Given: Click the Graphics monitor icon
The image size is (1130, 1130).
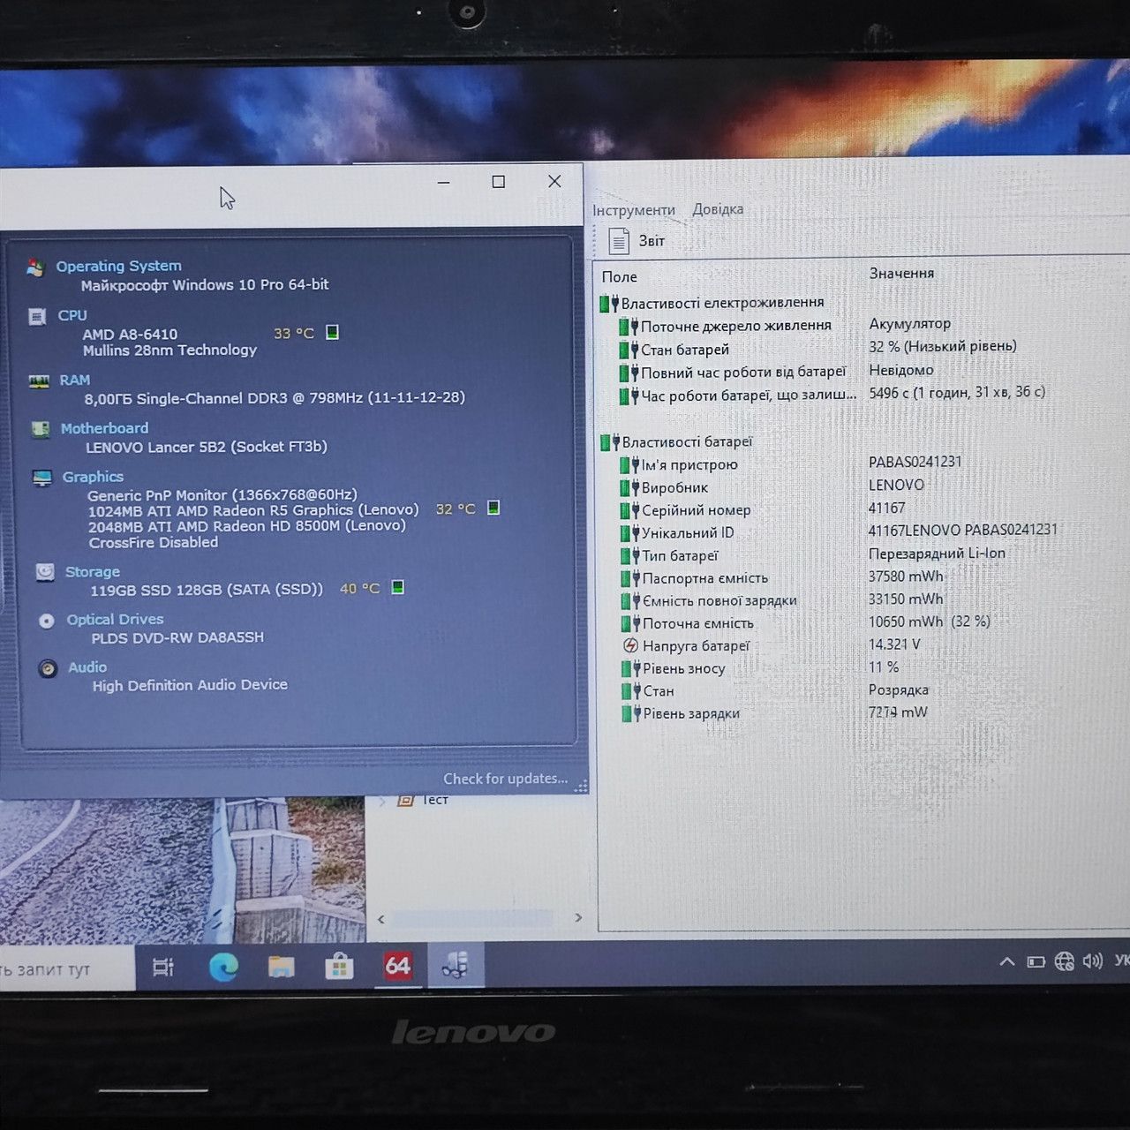Looking at the screenshot, I should point(42,478).
